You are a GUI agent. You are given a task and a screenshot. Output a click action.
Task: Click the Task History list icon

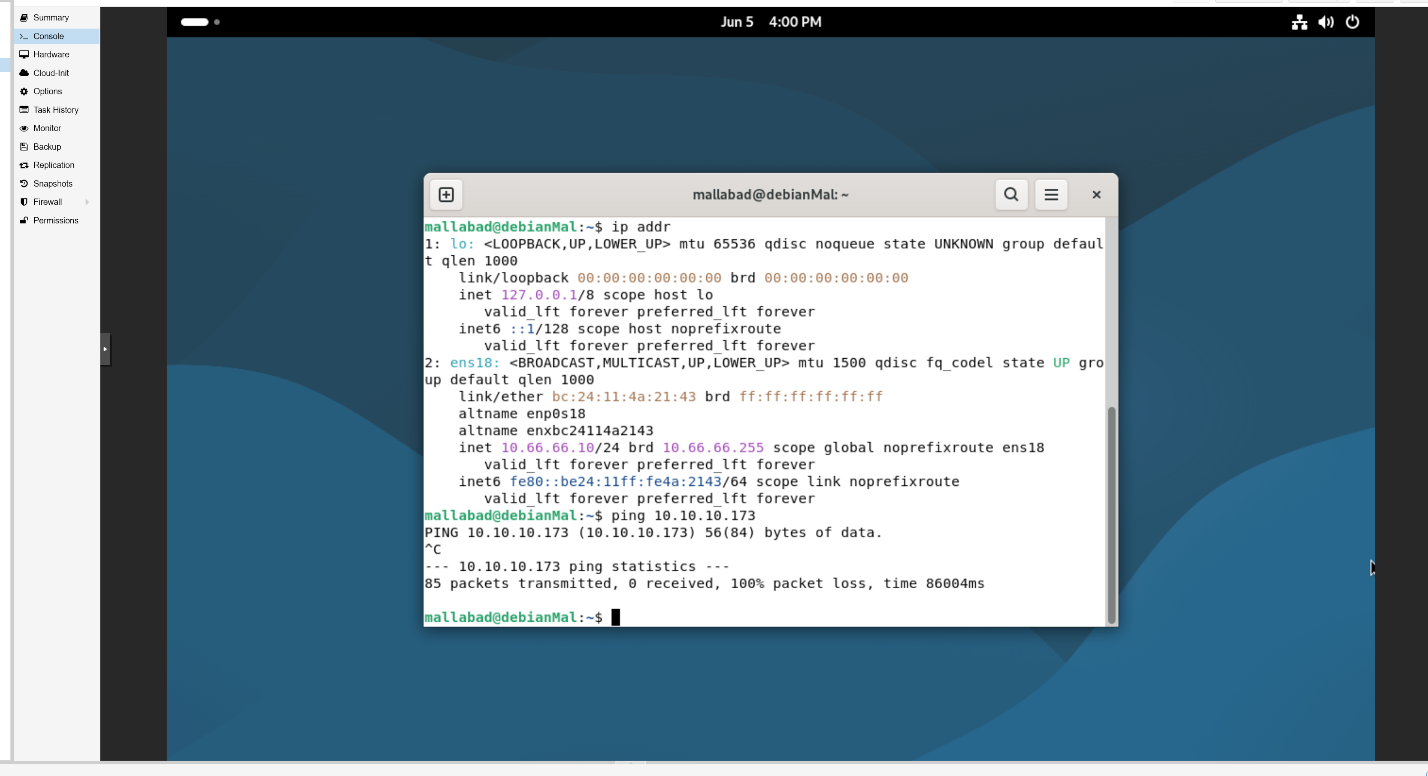[x=24, y=110]
